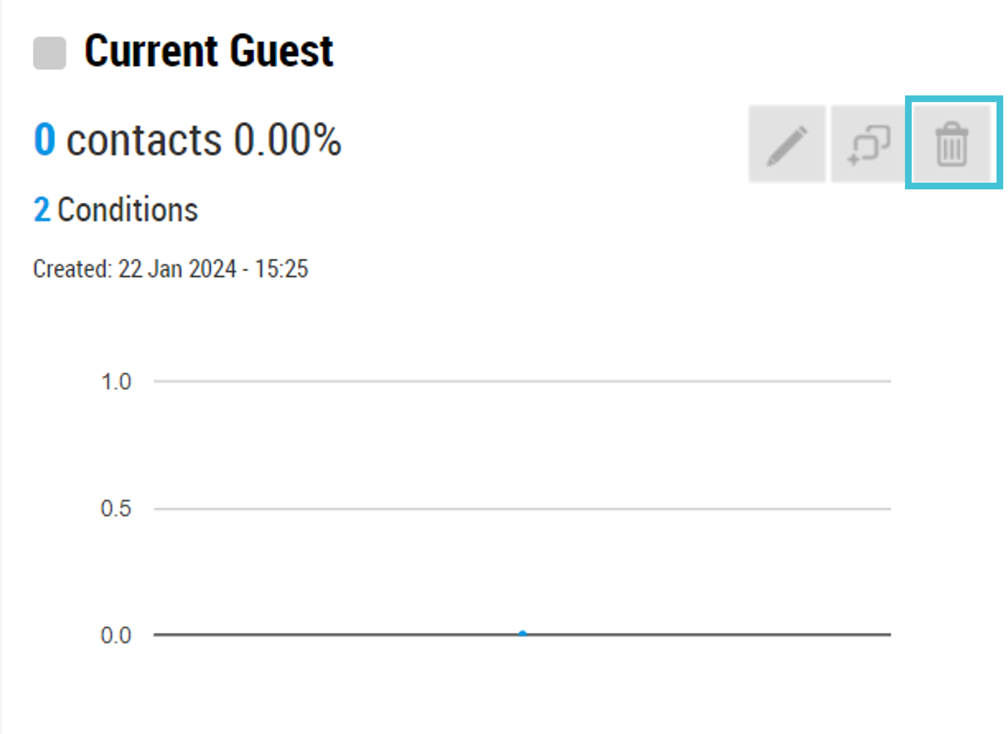Select the blue data point on chart
This screenshot has height=734, width=1008.
pyautogui.click(x=523, y=633)
